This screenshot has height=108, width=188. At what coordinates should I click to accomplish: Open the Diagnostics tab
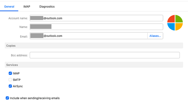[x=47, y=7]
